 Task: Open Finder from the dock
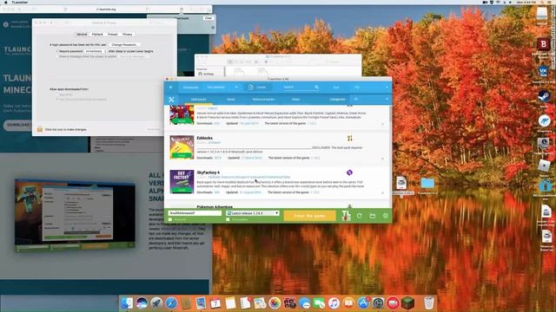pos(128,303)
